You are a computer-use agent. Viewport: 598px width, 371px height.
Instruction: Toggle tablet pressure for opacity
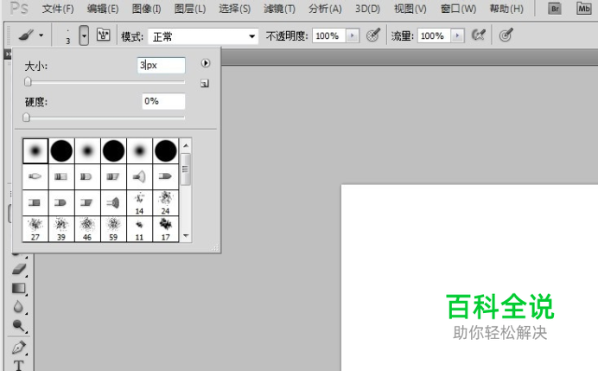(x=373, y=35)
